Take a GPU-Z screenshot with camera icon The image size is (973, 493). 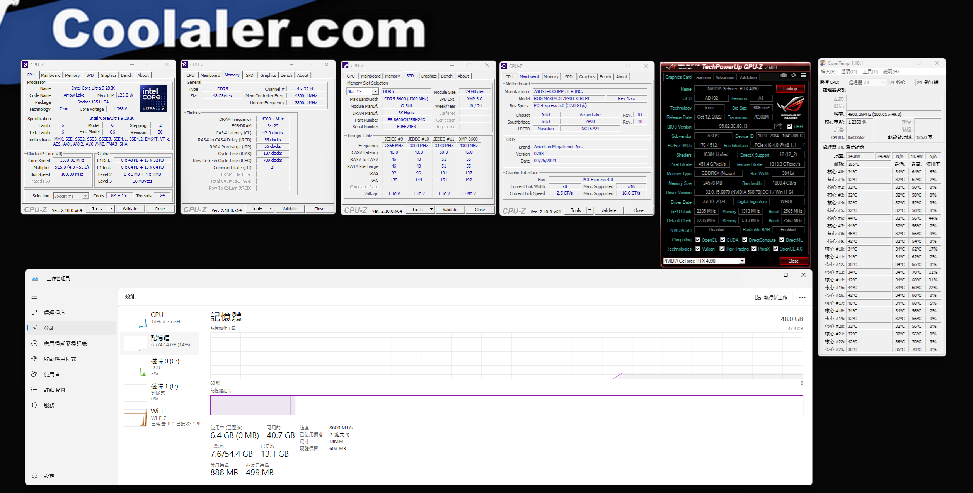[x=784, y=75]
